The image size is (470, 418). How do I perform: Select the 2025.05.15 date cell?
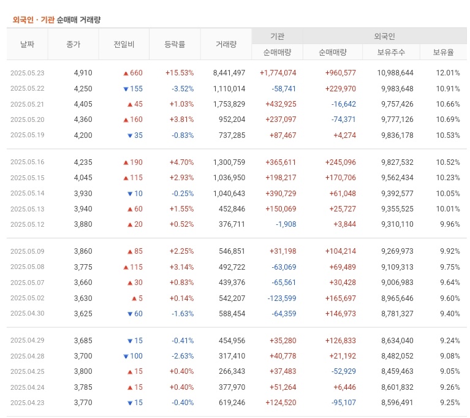(x=28, y=178)
